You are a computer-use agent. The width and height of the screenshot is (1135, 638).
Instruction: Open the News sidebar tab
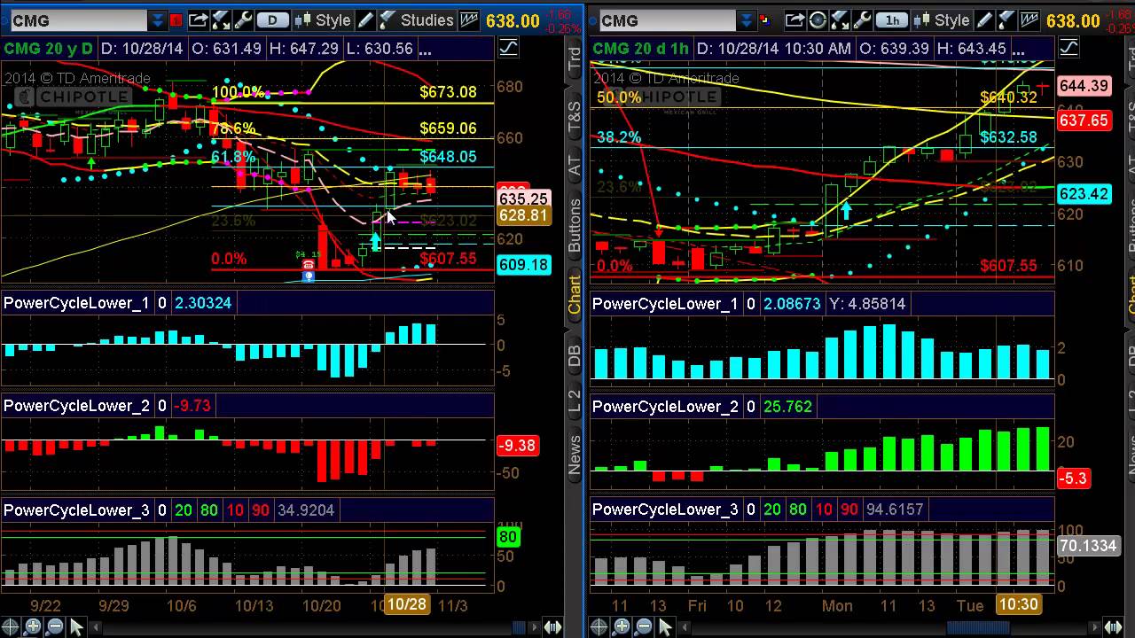point(575,453)
